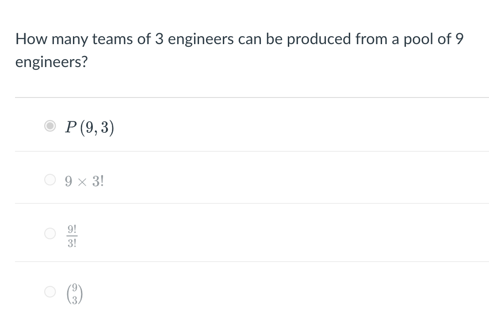Click the empty radio circle beside 9!/3!
Screen dimensions: 489x315
[x=50, y=235]
